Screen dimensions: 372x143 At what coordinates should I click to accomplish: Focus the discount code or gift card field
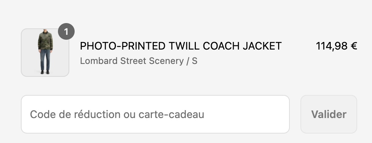155,114
